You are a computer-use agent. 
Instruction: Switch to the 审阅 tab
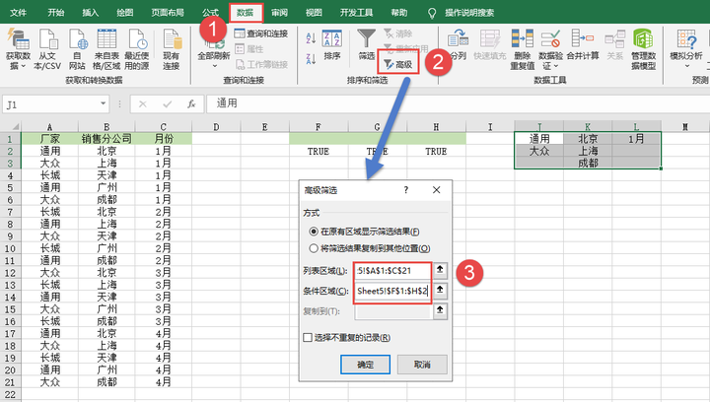[279, 13]
